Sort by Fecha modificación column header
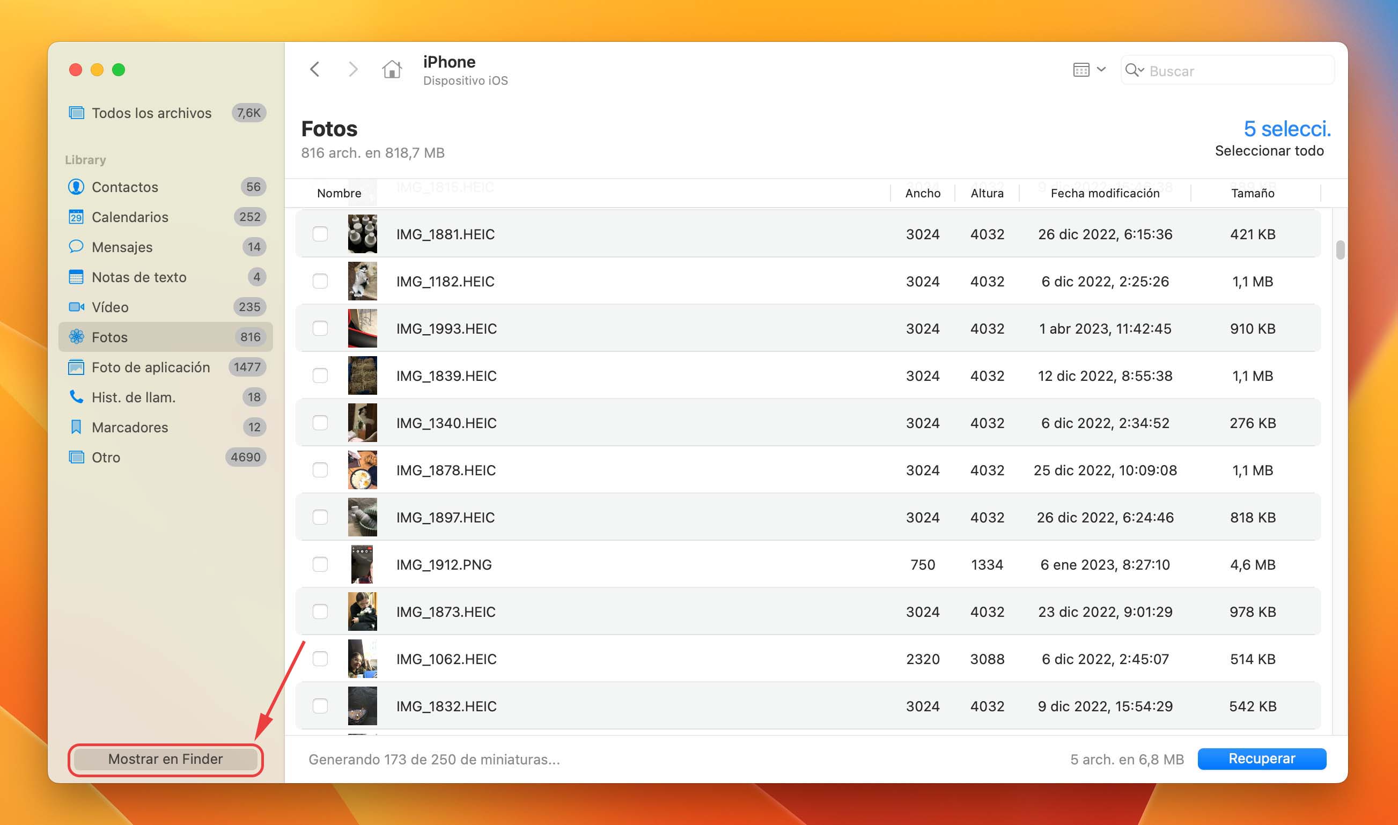This screenshot has height=825, width=1398. [x=1105, y=193]
